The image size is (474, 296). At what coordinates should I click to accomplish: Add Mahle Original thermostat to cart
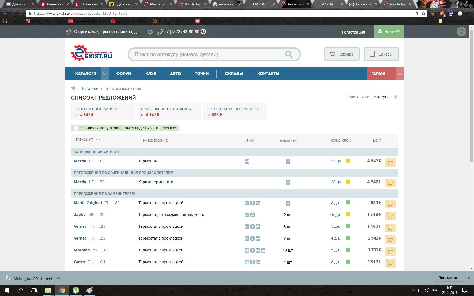390,204
